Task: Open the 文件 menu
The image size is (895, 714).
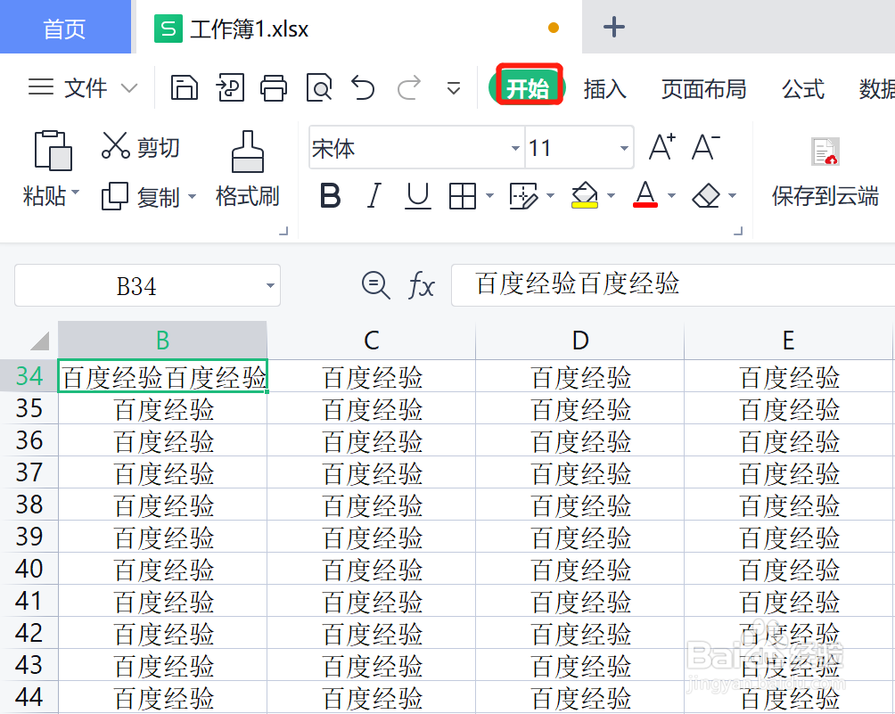Action: click(85, 88)
